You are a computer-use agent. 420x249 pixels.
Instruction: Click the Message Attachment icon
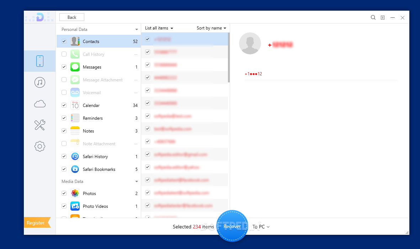pos(75,80)
